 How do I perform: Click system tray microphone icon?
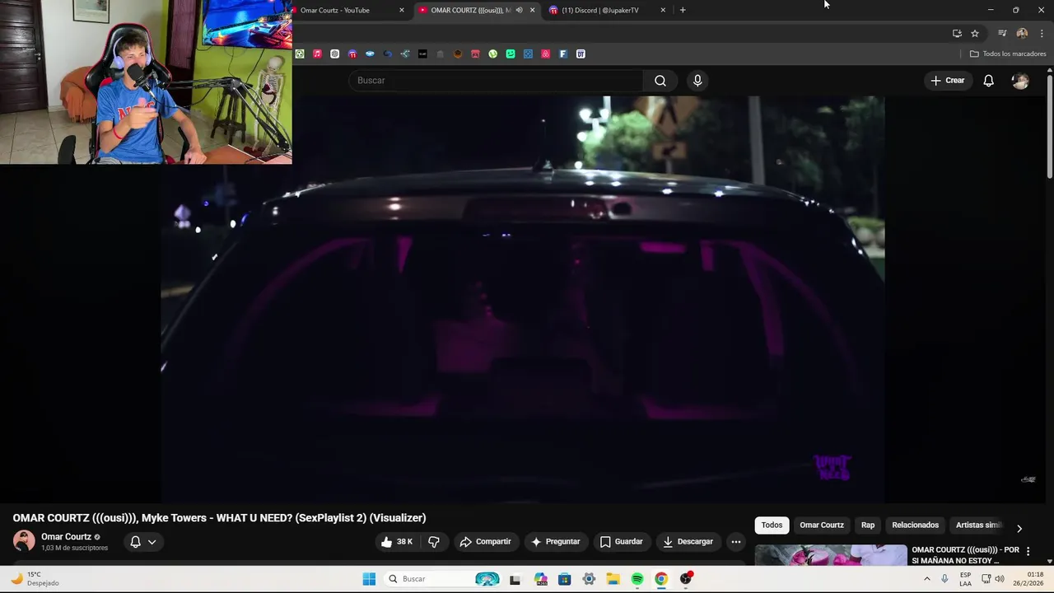pyautogui.click(x=944, y=579)
